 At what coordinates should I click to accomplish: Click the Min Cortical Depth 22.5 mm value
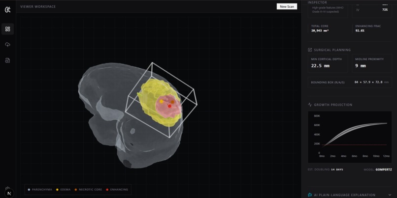320,66
